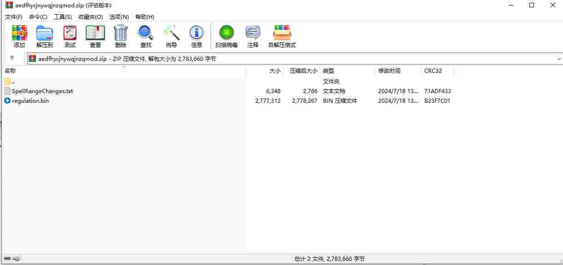Open the 选项(N) menu

pyautogui.click(x=119, y=17)
